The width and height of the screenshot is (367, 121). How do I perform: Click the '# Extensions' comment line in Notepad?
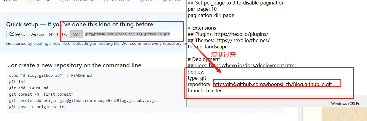pos(202,28)
